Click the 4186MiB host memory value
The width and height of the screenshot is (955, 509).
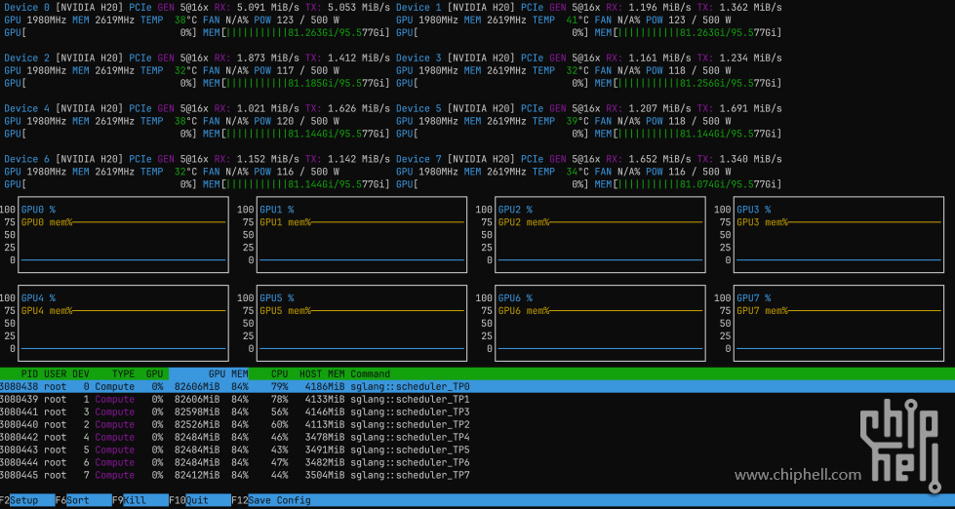pos(325,386)
